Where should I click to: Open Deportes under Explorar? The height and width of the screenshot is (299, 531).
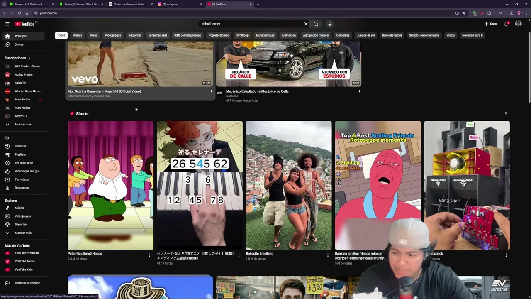23,224
